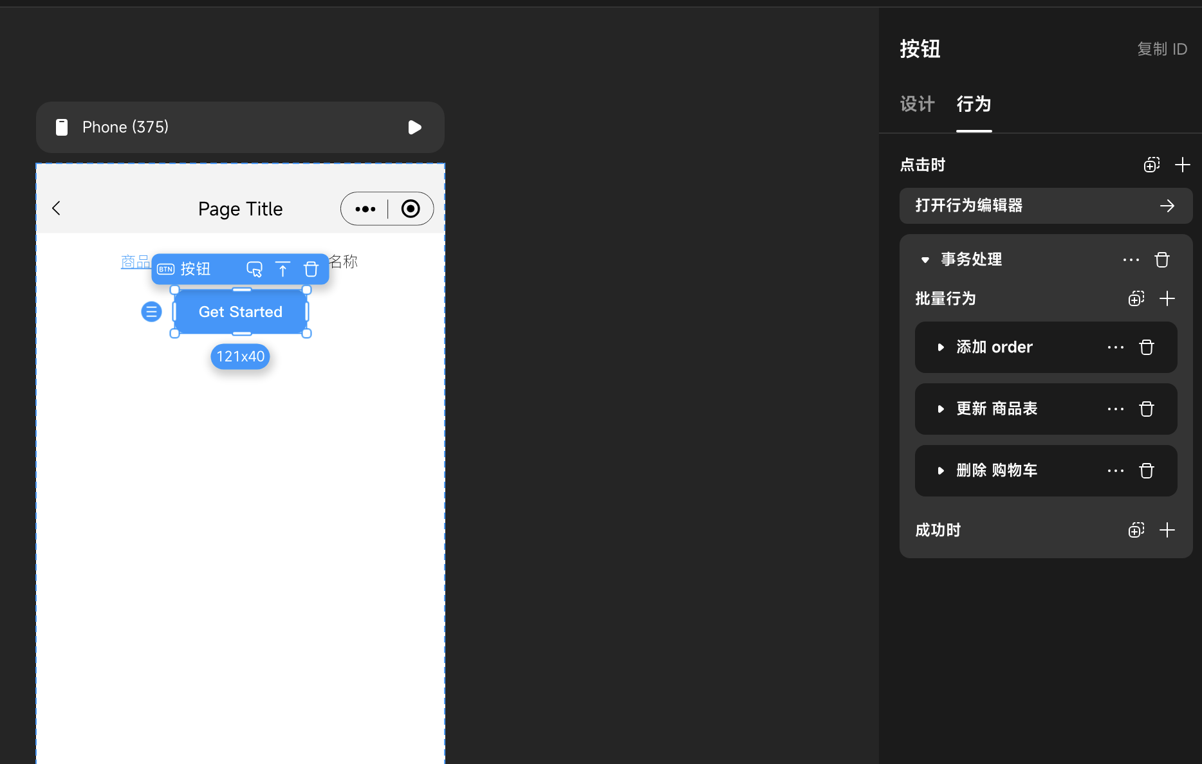Click the blue hamburger icon left of Get Started
1202x764 pixels.
tap(151, 311)
